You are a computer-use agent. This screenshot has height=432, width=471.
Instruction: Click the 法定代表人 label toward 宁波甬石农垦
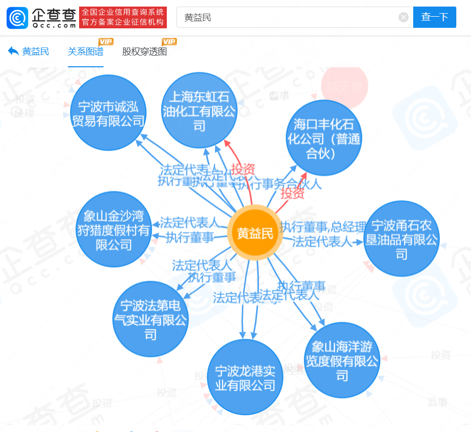(322, 241)
